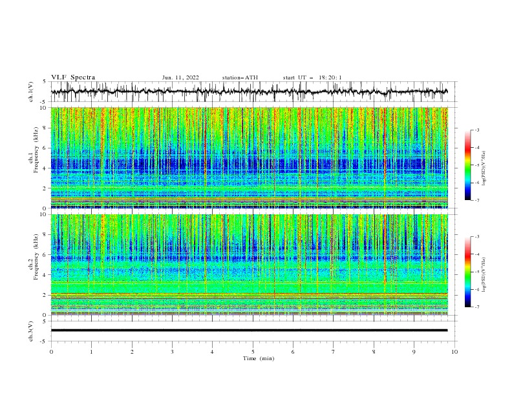Click inside the ch.2 spectrogram panel
The width and height of the screenshot is (512, 395).
249,265
